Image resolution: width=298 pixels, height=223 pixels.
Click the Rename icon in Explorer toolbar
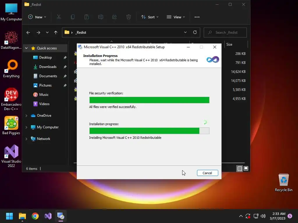101,17
